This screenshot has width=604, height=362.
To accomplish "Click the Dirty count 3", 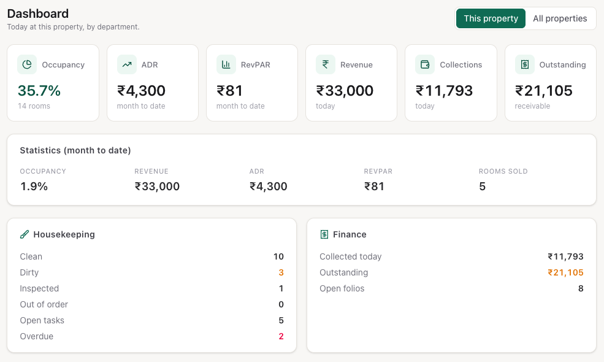I will tap(281, 272).
